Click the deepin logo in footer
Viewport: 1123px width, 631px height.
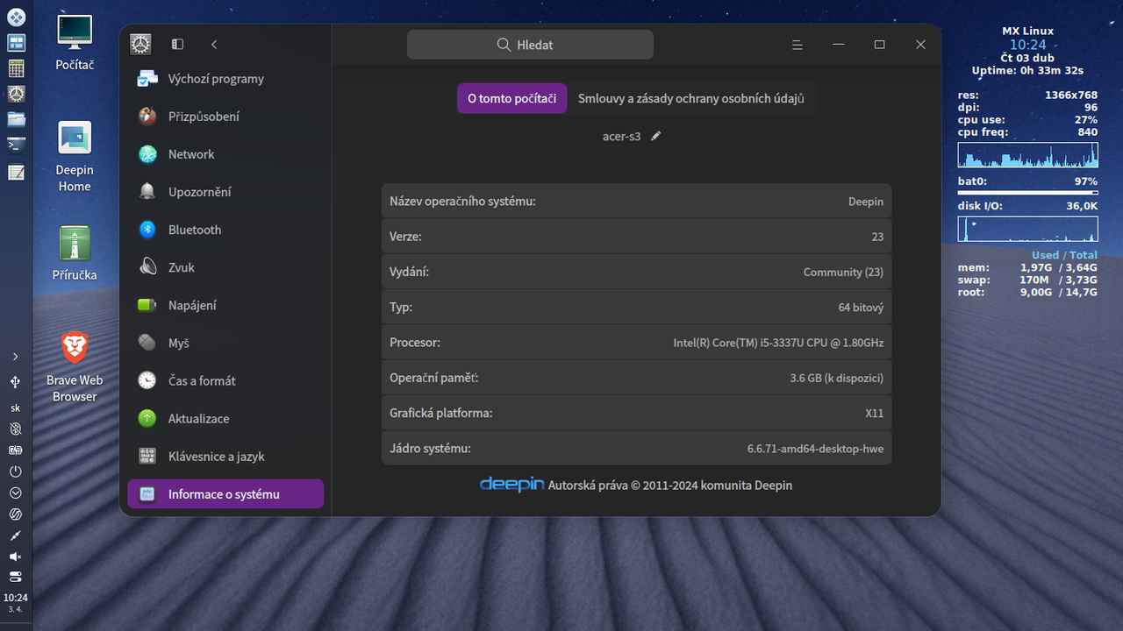(x=512, y=484)
